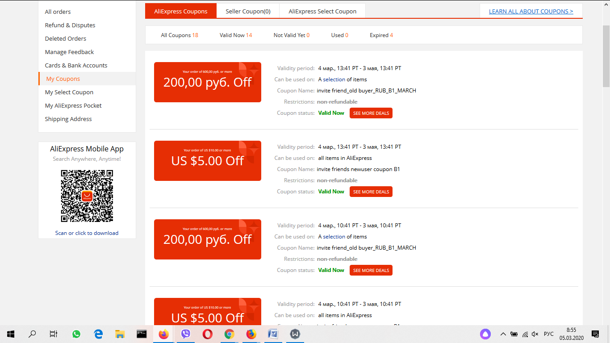Select the AliExpress Select Coupon tab
Viewport: 610px width, 343px height.
[322, 11]
